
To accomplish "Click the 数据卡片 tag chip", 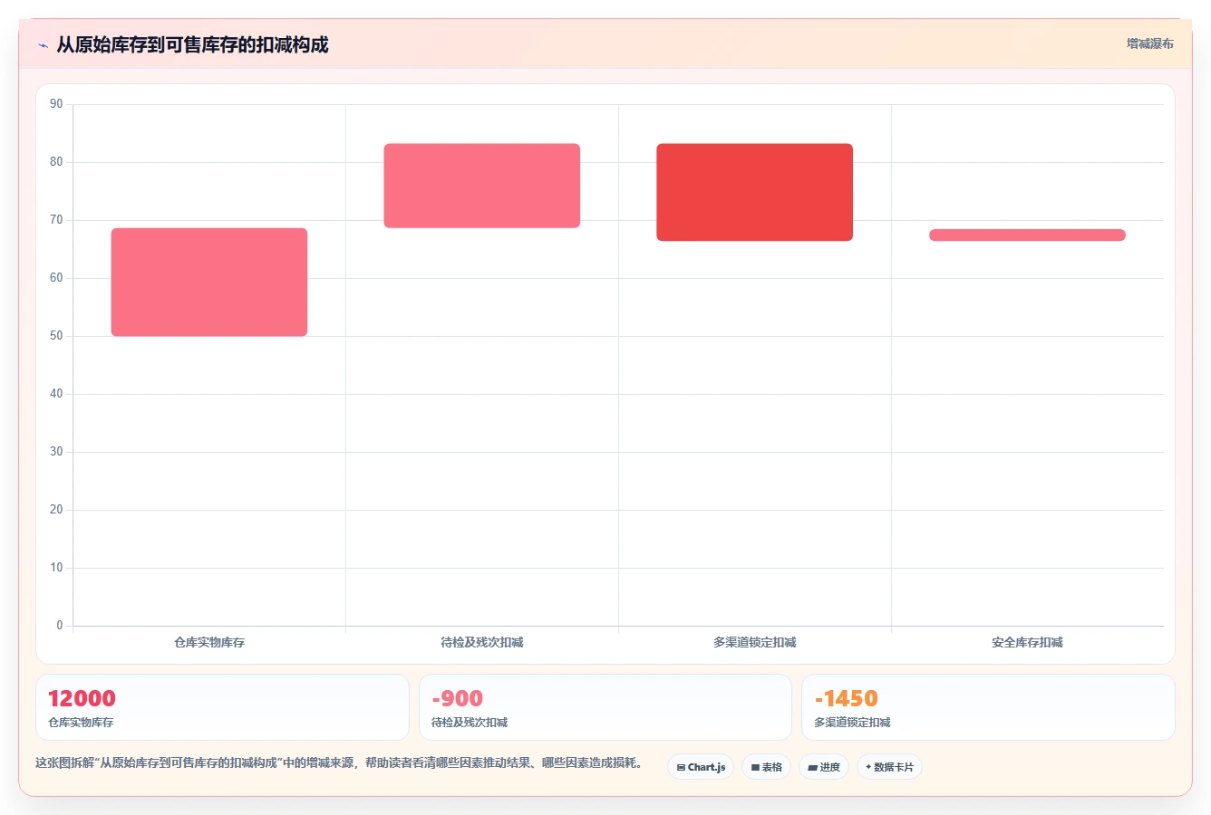I will tap(889, 767).
